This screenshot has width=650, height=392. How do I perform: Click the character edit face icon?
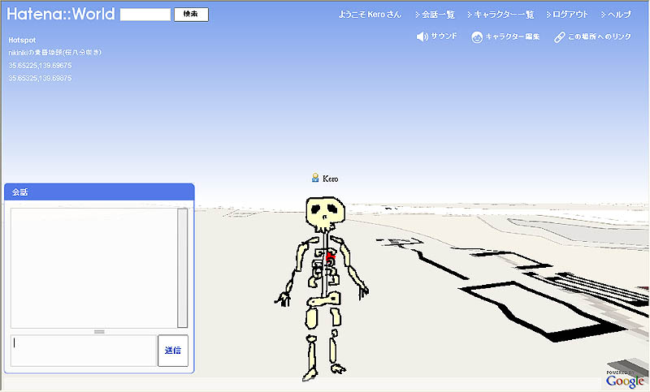coord(477,37)
